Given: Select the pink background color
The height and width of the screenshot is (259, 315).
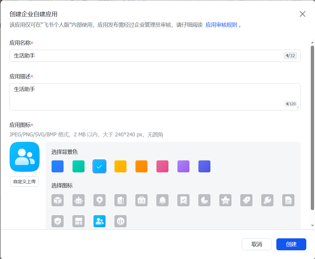Looking at the screenshot, I should coord(162,166).
